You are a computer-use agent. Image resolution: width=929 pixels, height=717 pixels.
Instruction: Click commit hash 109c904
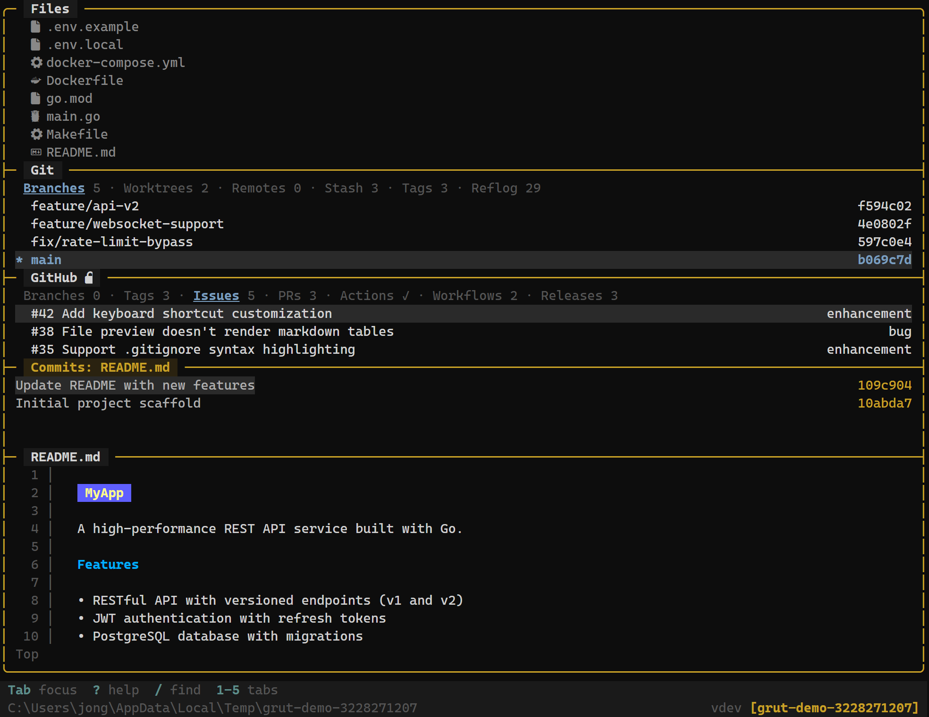coord(885,385)
